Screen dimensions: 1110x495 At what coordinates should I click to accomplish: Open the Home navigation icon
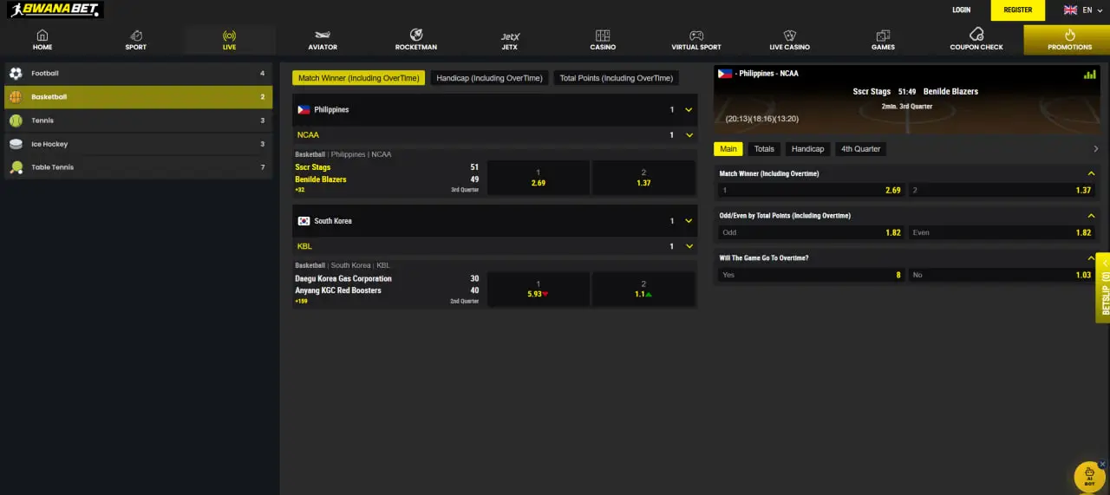pos(42,36)
